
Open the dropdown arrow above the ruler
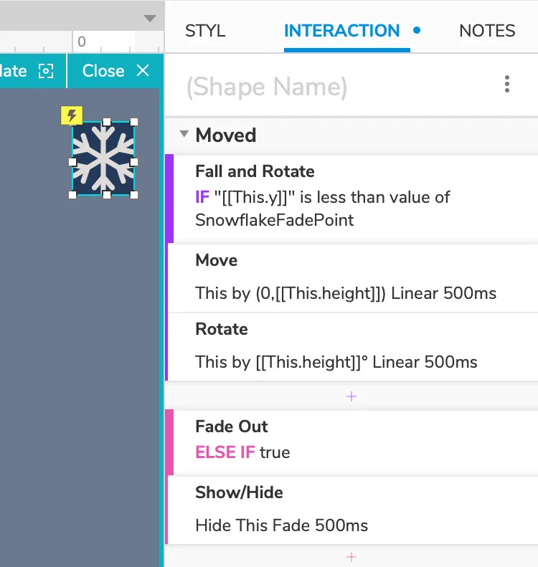click(x=149, y=18)
